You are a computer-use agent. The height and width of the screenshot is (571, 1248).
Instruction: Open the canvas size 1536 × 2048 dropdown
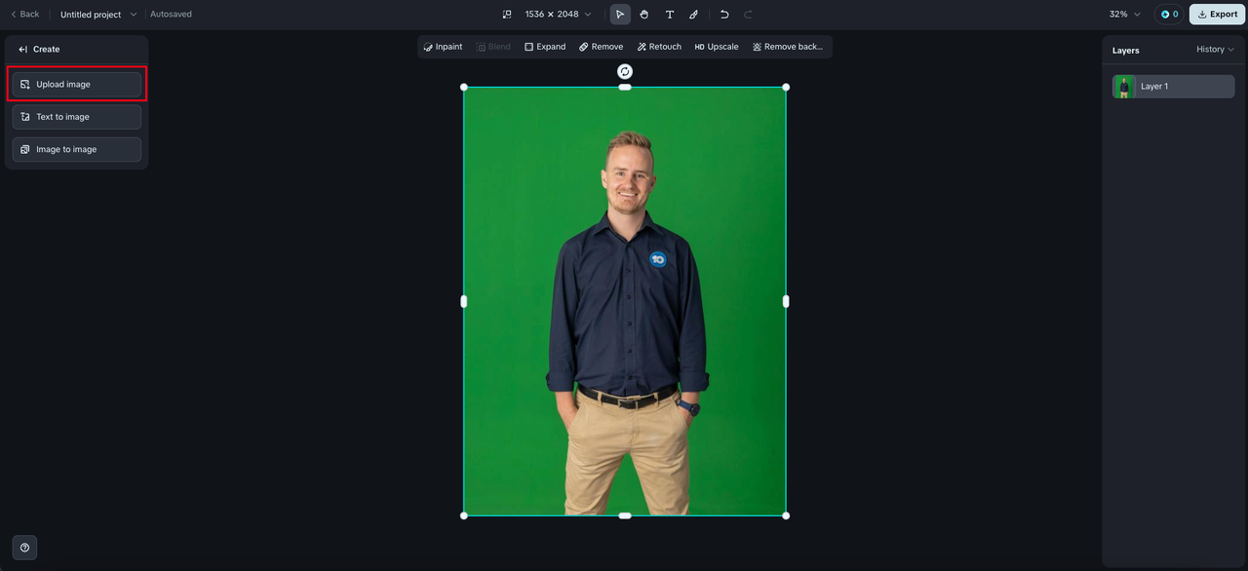558,15
